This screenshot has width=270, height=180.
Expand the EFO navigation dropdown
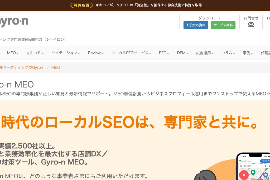[x=164, y=53]
